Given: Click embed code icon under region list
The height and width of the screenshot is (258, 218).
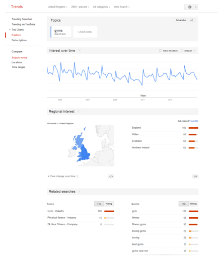Looking at the screenshot, I should (195, 177).
